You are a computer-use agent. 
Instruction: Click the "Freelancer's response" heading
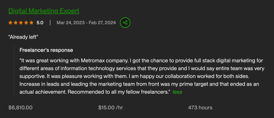click(46, 50)
